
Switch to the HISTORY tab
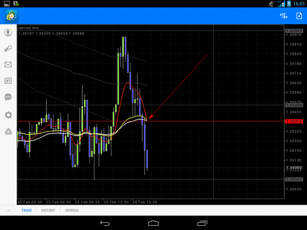click(48, 210)
